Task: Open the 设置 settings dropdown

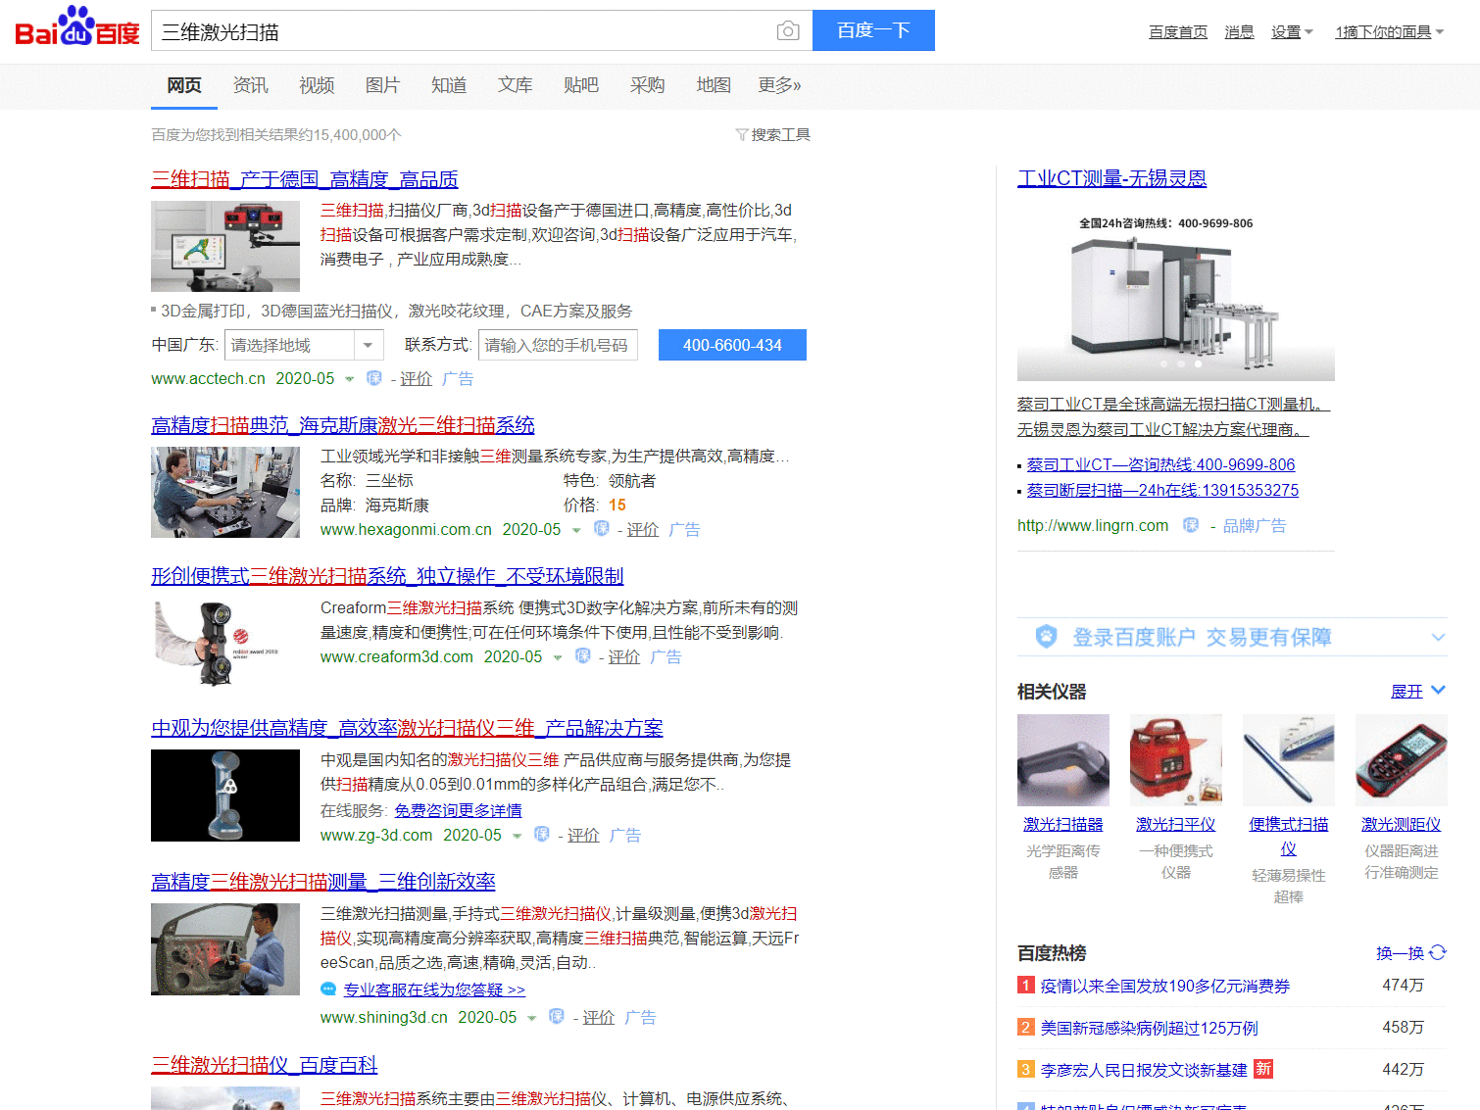Action: pos(1292,32)
